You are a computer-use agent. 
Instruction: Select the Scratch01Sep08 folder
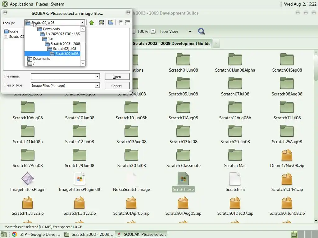(x=287, y=63)
